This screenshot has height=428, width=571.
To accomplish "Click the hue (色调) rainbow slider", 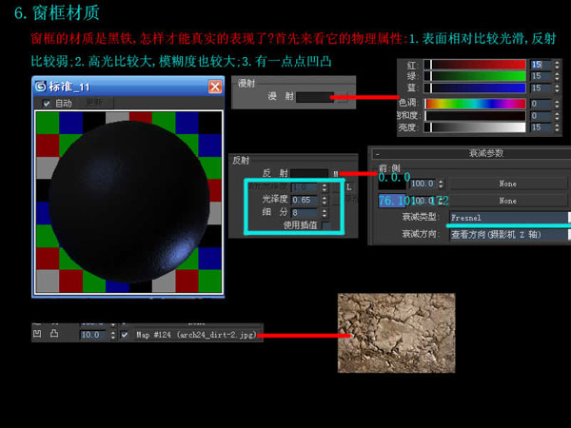I will pyautogui.click(x=474, y=103).
